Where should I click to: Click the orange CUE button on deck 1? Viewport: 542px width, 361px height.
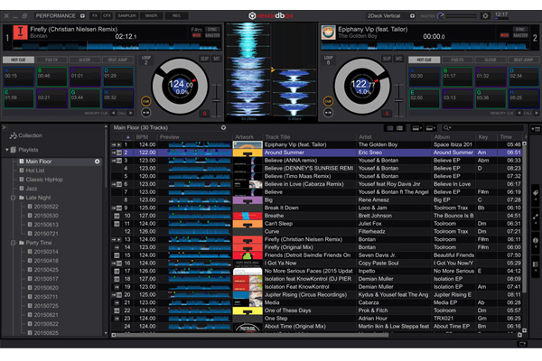pos(145,101)
